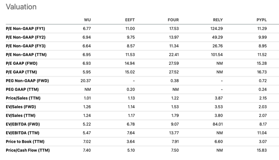Select the P/E Non-GAAP (TTM) row label
This screenshot has height=160, width=279.
[26, 55]
